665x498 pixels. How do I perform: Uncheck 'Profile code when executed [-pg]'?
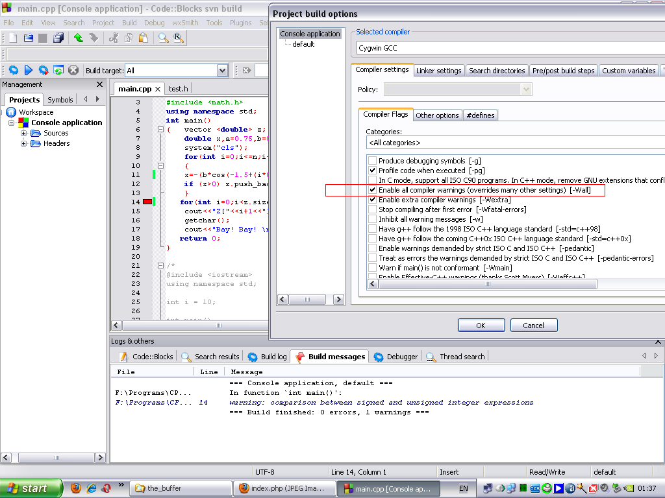(372, 171)
